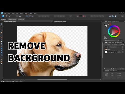125x94 pixels.
Task: Select the Triangle shape tool
Action: (2, 55)
